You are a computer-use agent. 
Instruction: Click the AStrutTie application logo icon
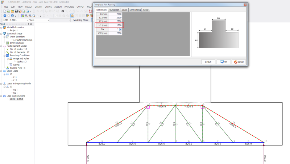coord(3,2)
